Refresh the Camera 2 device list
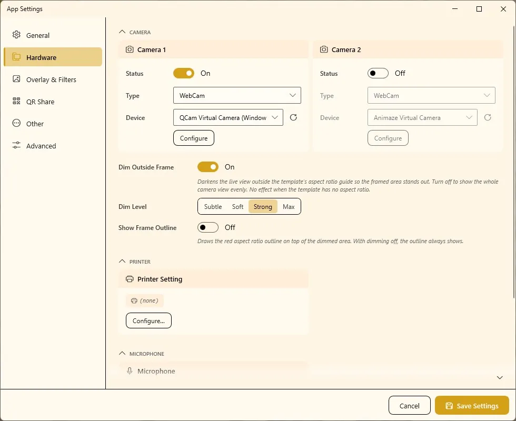The height and width of the screenshot is (421, 516). coord(488,117)
